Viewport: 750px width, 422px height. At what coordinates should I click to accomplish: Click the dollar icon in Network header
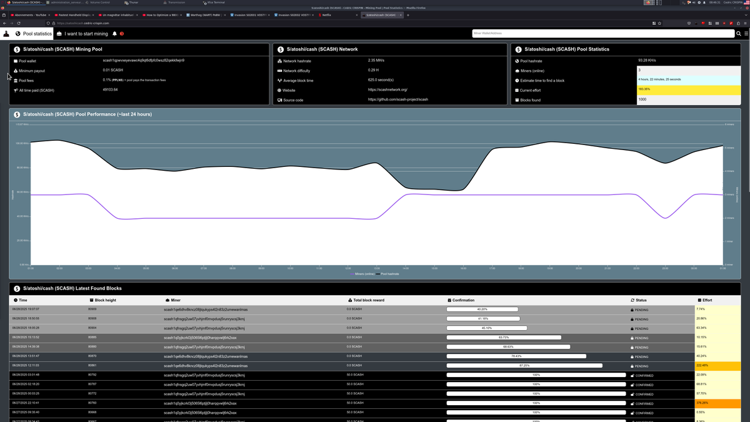[281, 49]
